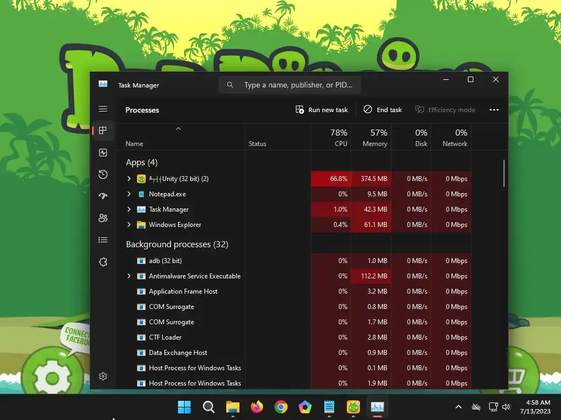This screenshot has height=420, width=561.
Task: Click the Efficiency mode button
Action: (445, 109)
